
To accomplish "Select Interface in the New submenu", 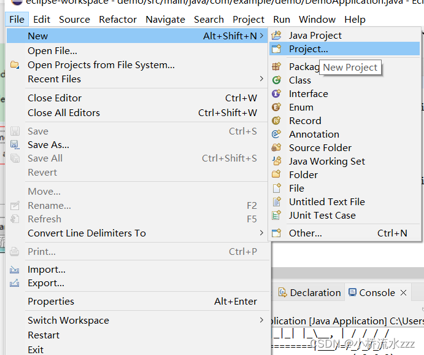I will (344, 93).
